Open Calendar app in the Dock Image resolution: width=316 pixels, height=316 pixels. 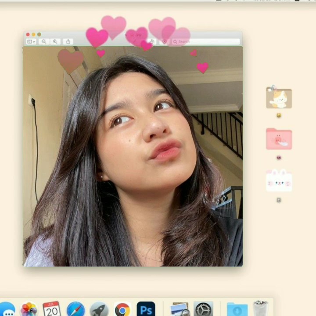click(52, 309)
